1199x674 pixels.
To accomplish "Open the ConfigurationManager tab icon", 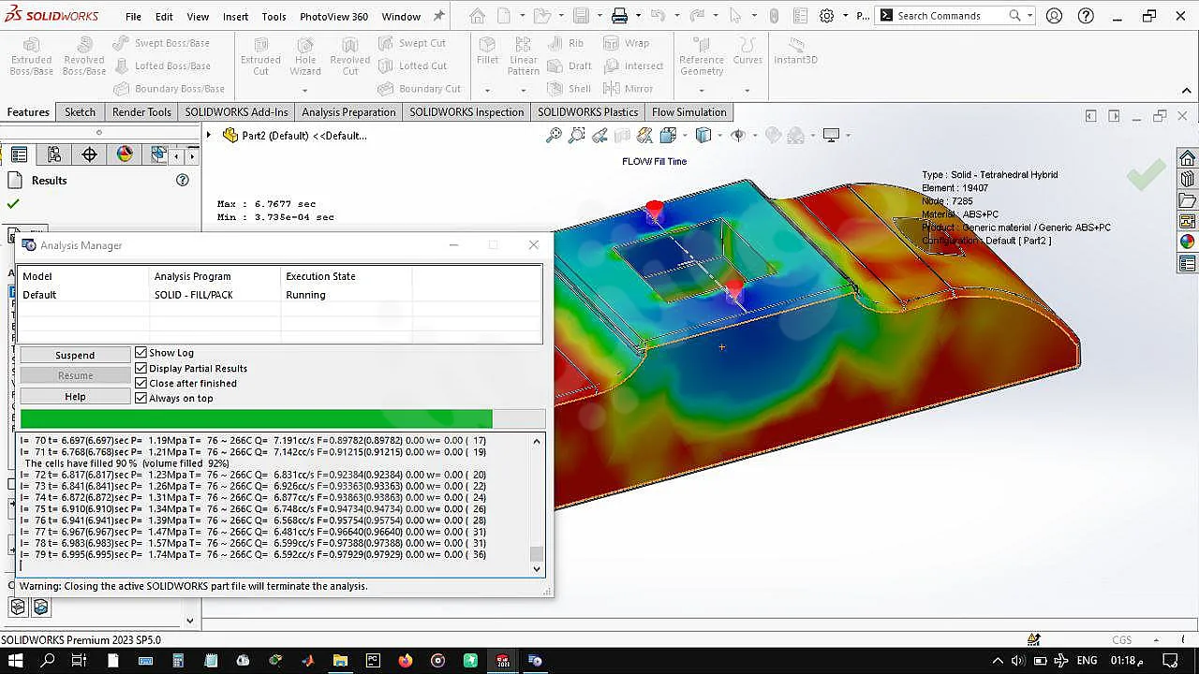I will click(x=54, y=155).
